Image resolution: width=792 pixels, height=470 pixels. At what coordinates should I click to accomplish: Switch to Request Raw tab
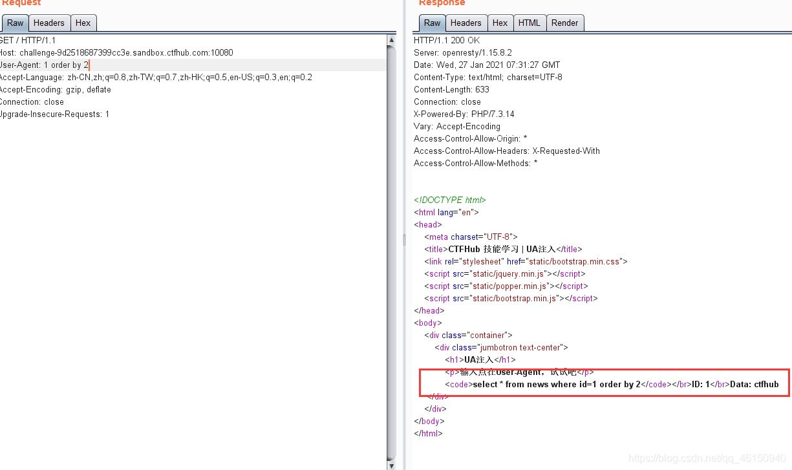tap(15, 23)
